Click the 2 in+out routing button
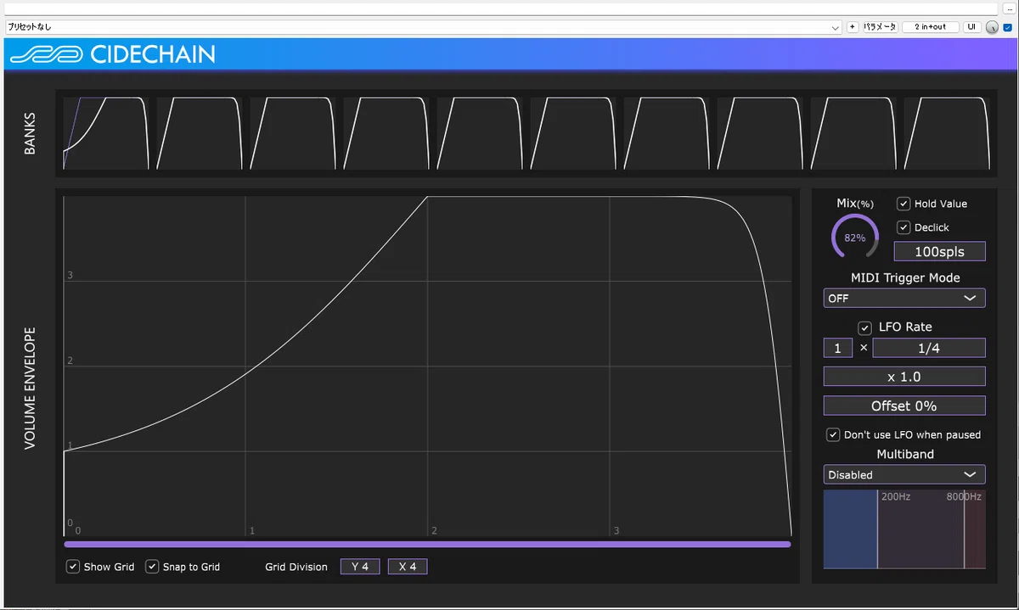The width and height of the screenshot is (1019, 610). [931, 27]
